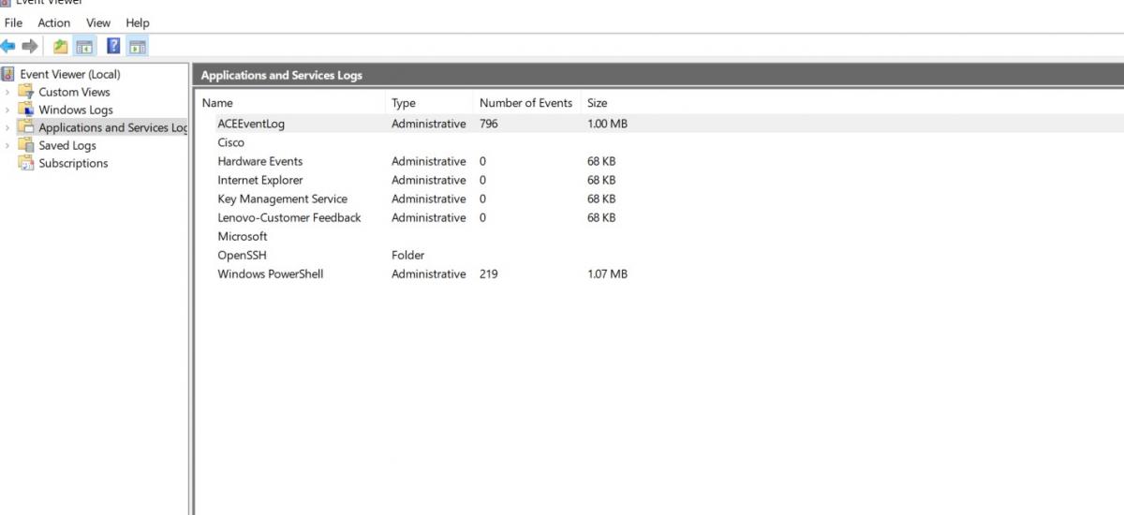Click the 219 event count cell
The image size is (1124, 515).
click(488, 273)
